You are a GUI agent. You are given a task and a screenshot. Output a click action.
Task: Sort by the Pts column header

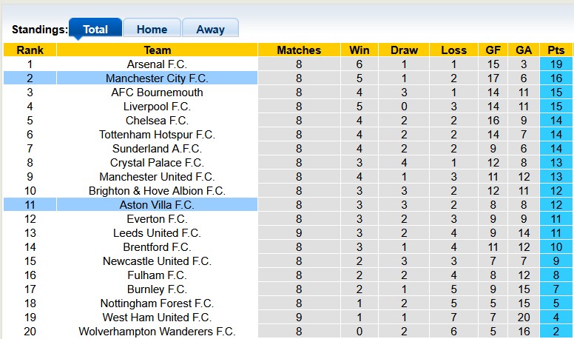click(556, 50)
